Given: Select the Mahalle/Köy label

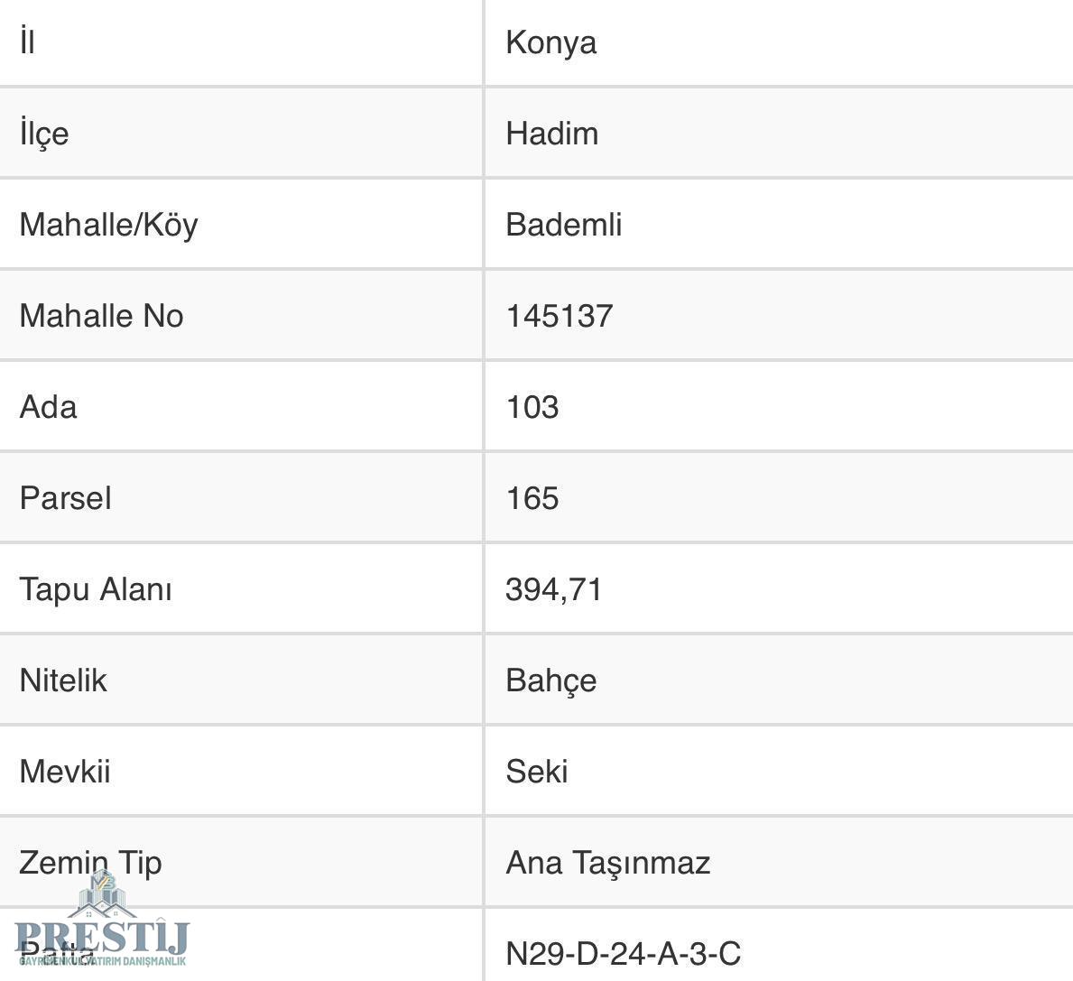Looking at the screenshot, I should click(x=108, y=225).
